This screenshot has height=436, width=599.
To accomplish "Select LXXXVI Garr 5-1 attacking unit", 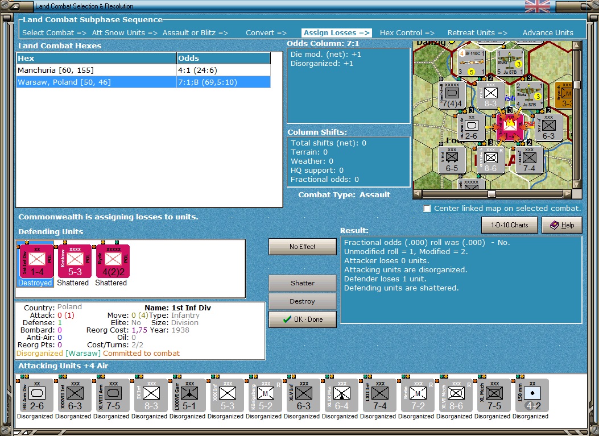I will point(189,395).
